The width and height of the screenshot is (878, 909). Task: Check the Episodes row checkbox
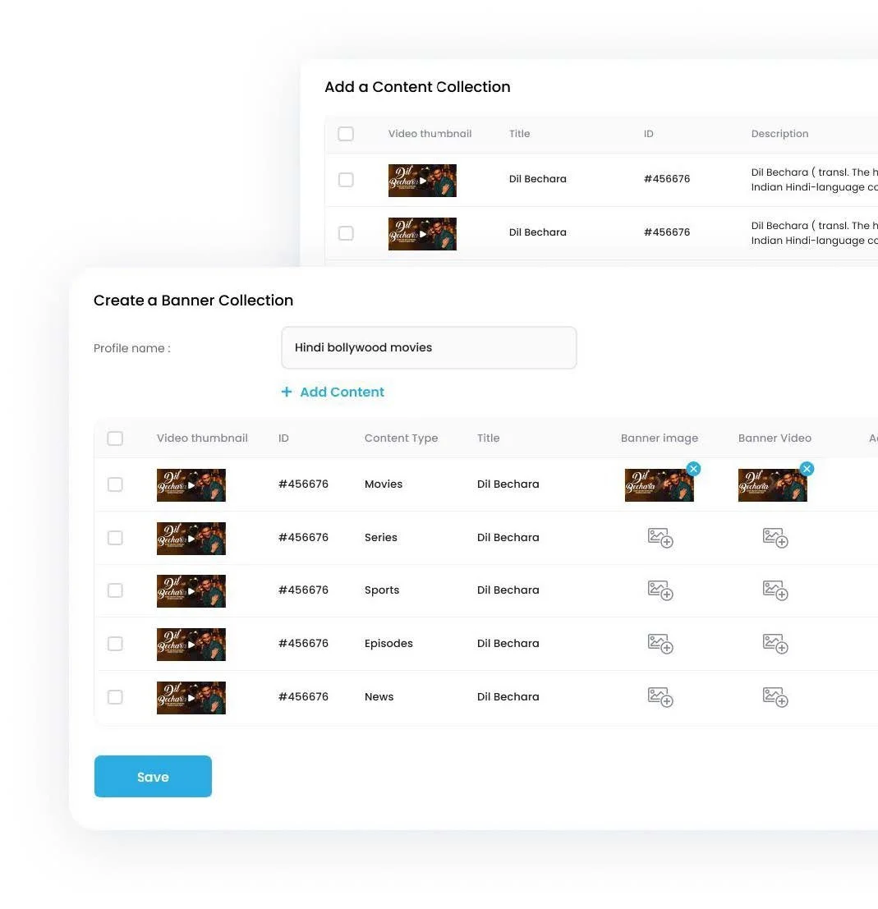click(x=115, y=644)
